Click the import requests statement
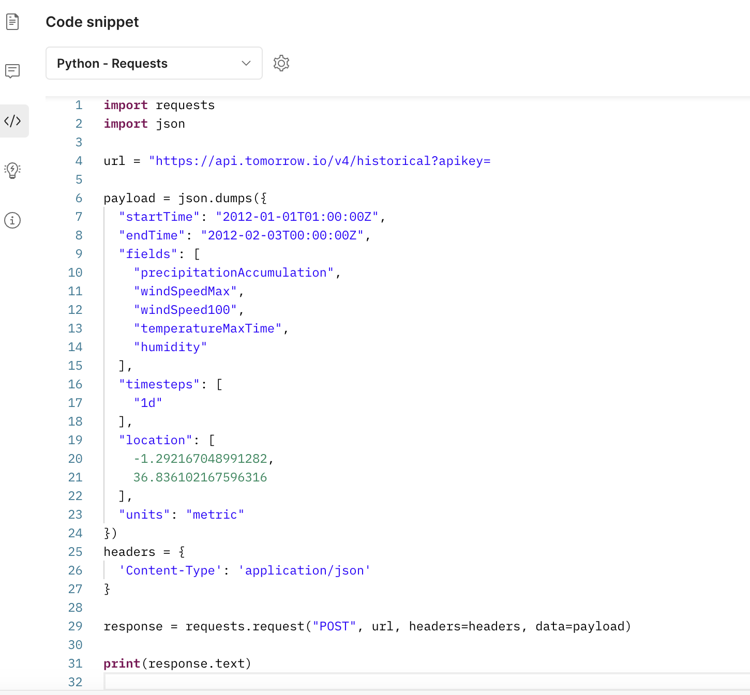750x695 pixels. coord(159,105)
